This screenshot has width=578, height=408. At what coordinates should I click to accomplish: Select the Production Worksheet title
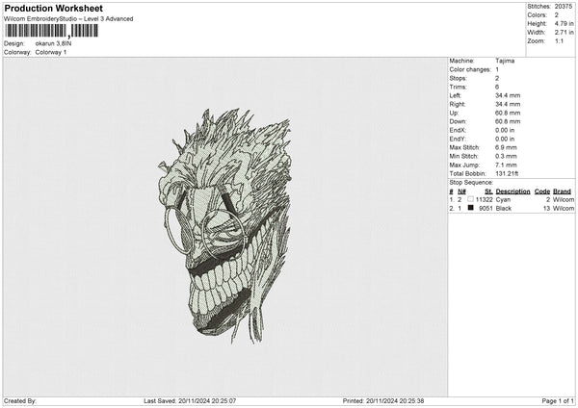(x=53, y=9)
